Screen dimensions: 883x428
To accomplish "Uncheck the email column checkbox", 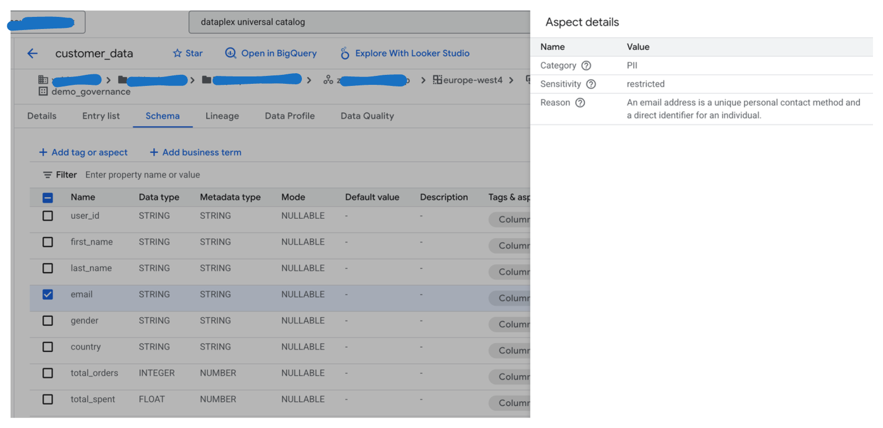I will tap(48, 295).
